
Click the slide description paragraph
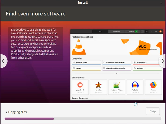pyautogui.click(x=34, y=44)
